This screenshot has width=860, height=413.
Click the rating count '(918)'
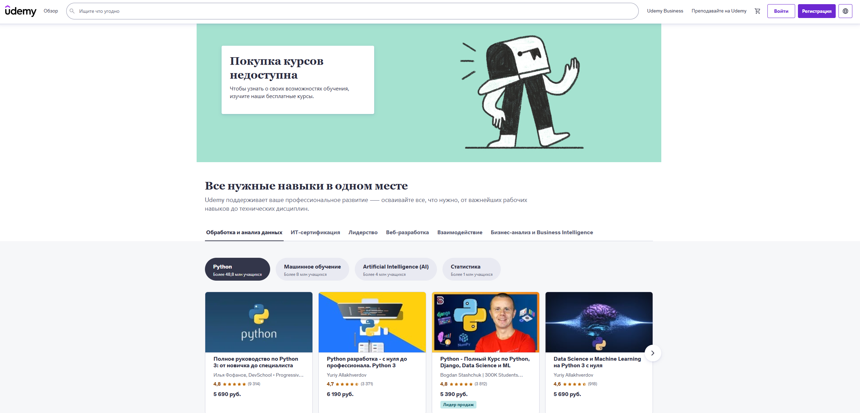pyautogui.click(x=593, y=384)
